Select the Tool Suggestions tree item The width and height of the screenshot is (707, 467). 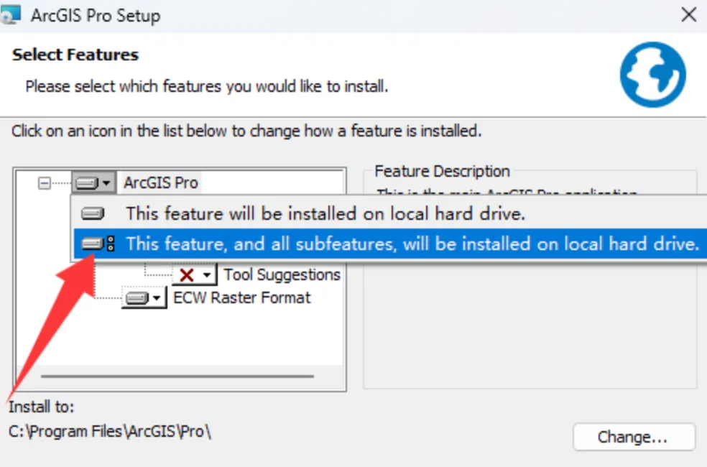coord(282,274)
